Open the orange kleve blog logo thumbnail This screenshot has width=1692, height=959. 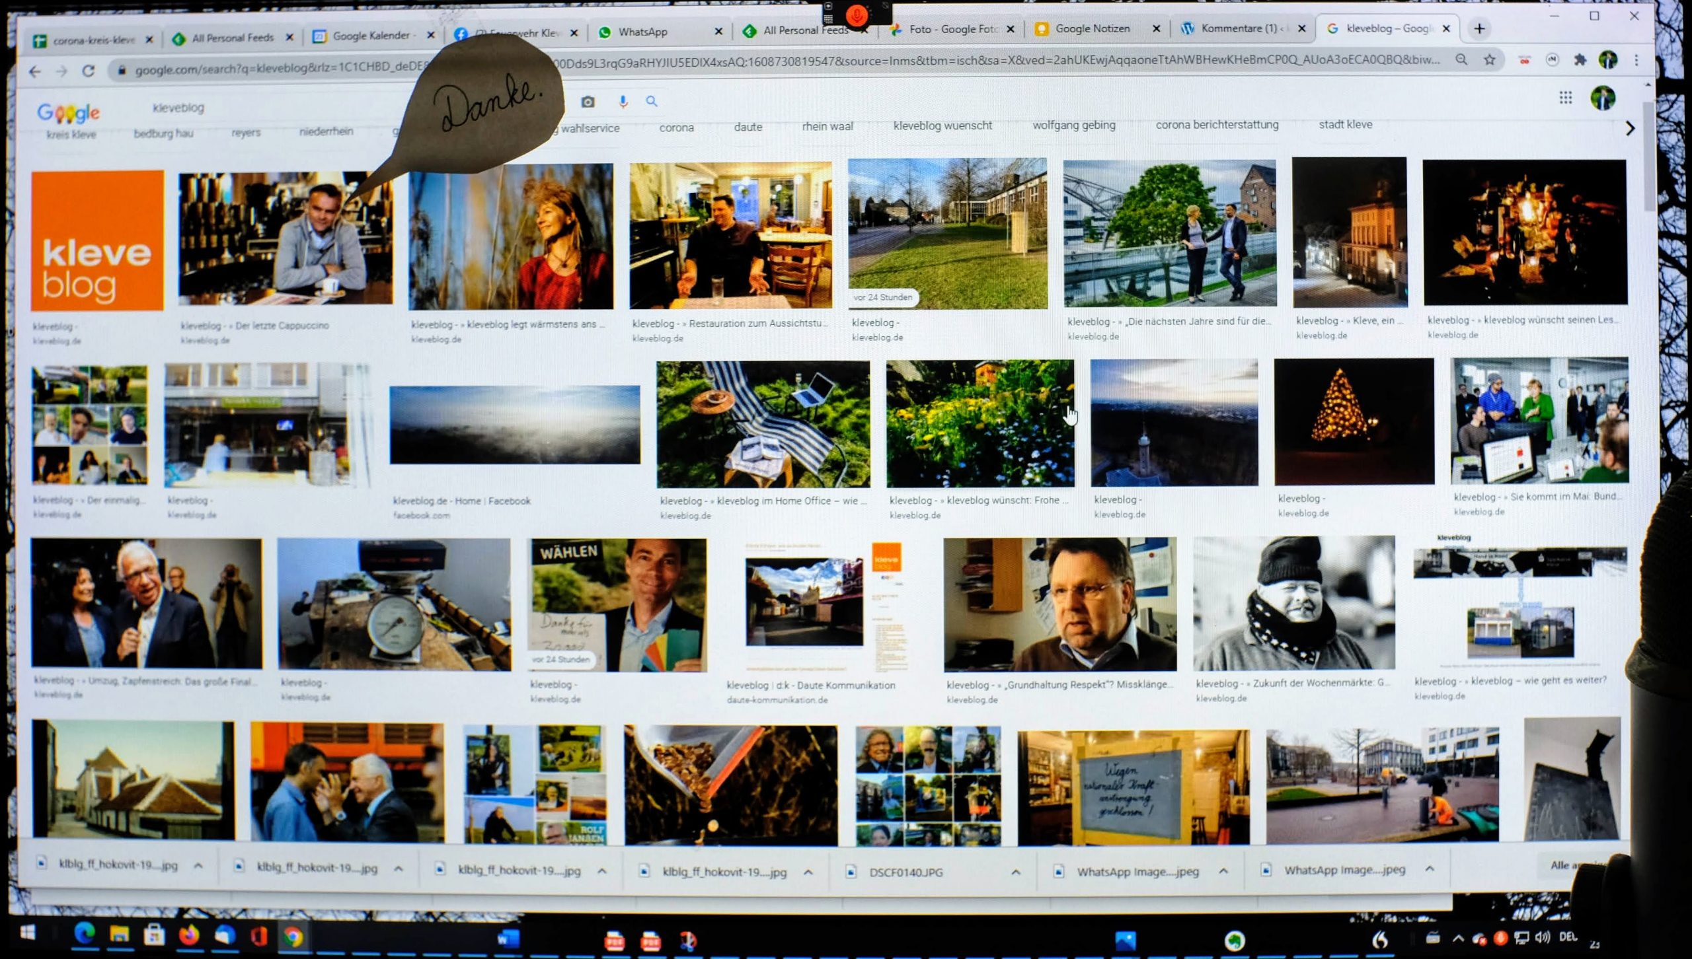point(97,241)
